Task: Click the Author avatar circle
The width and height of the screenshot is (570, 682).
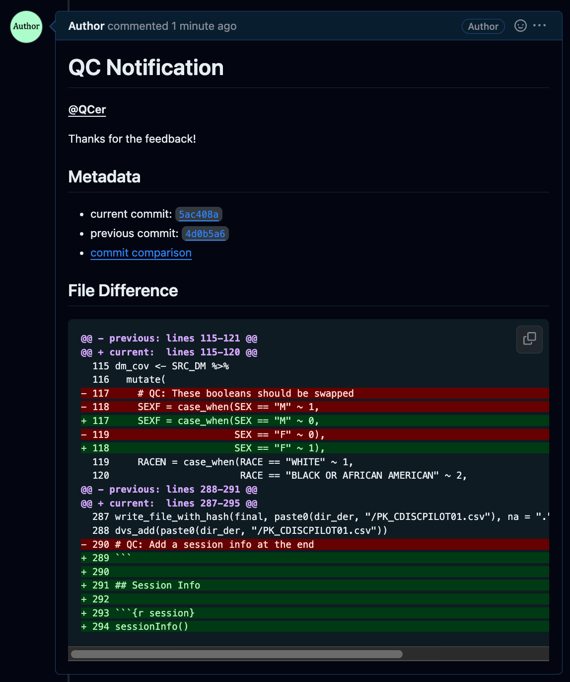Action: pos(26,26)
